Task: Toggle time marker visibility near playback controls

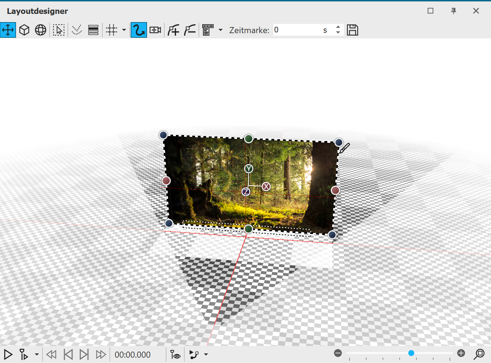Action: pyautogui.click(x=175, y=354)
